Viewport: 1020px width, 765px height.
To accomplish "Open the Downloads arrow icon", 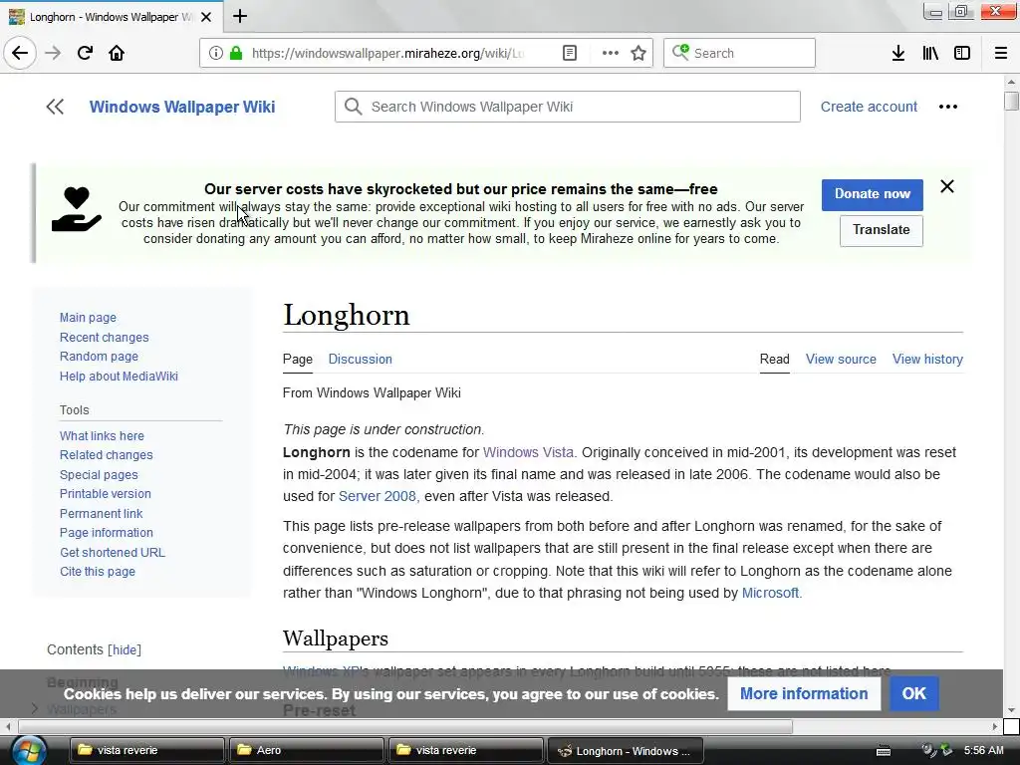I will pos(898,53).
